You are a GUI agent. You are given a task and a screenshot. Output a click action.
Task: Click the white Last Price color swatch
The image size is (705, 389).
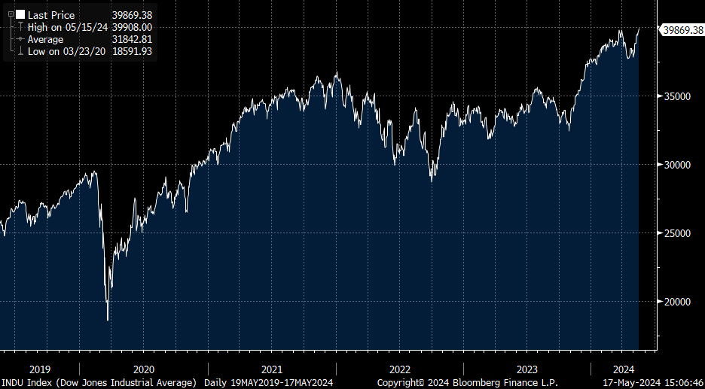[20, 15]
